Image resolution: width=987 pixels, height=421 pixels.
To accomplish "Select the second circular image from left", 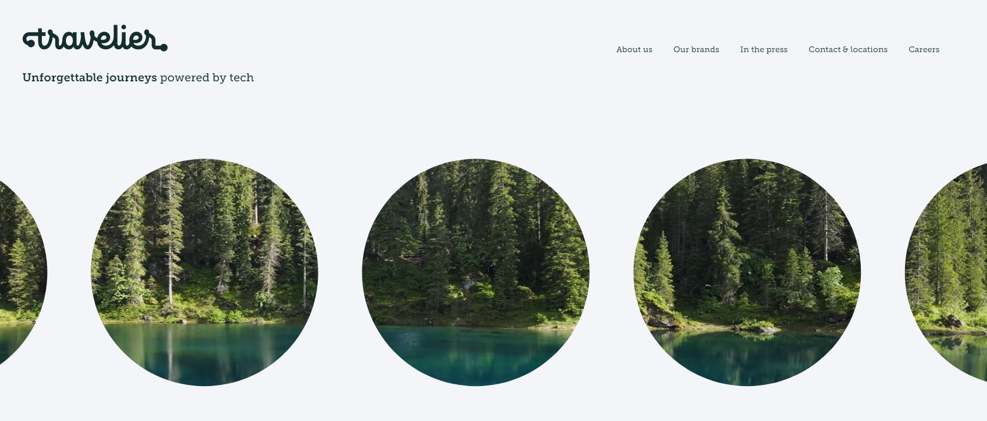I will tap(204, 272).
